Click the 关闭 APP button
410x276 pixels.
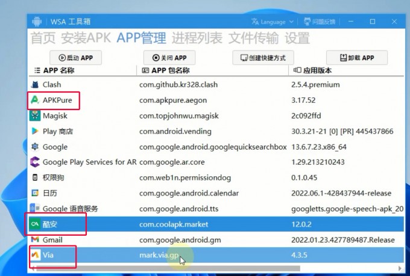(x=169, y=58)
